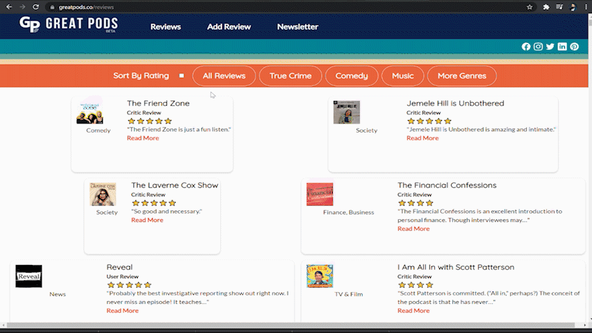Open the browser media control icon
The image size is (592, 333).
pos(559,7)
